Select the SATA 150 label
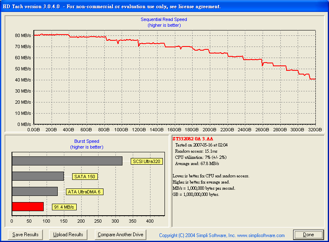The height and width of the screenshot is (242, 329). 85,177
